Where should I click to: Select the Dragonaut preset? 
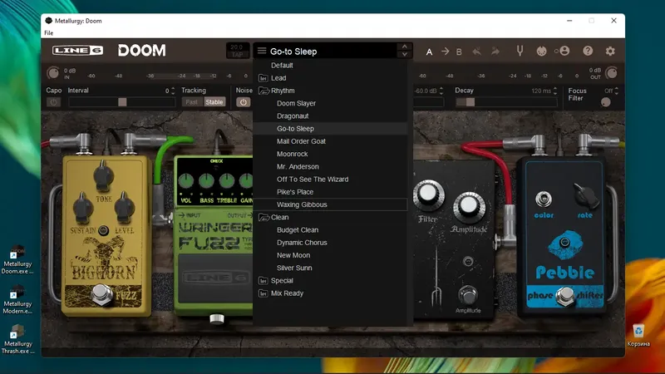click(x=331, y=116)
